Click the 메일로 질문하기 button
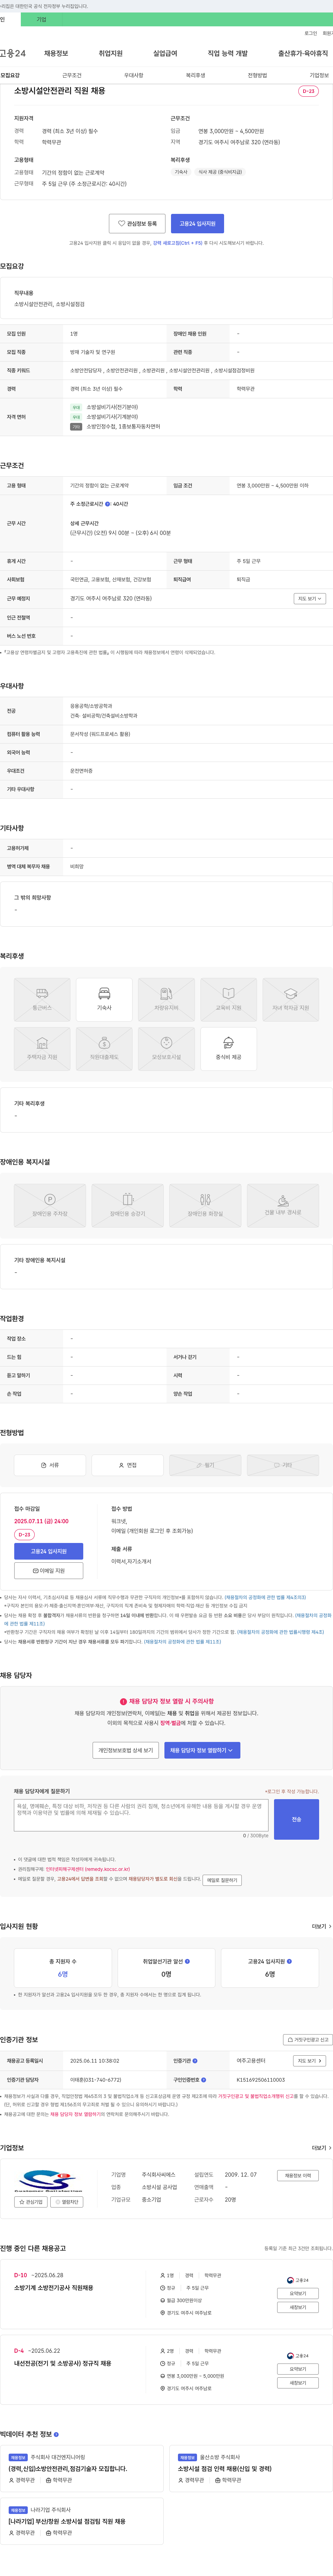 222,1880
